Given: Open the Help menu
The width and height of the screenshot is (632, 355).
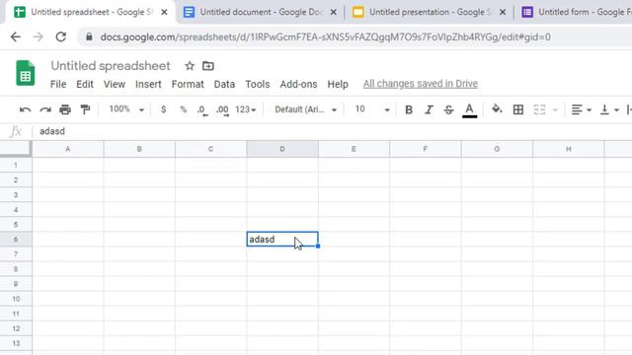Looking at the screenshot, I should click(x=338, y=84).
